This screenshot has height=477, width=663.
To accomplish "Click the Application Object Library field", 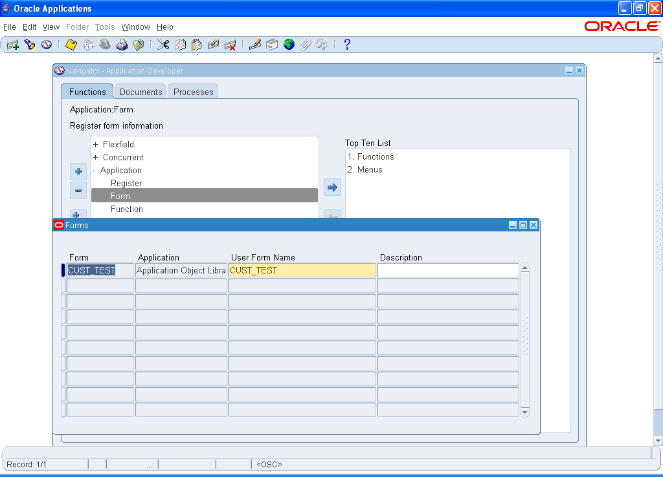I will tap(181, 270).
